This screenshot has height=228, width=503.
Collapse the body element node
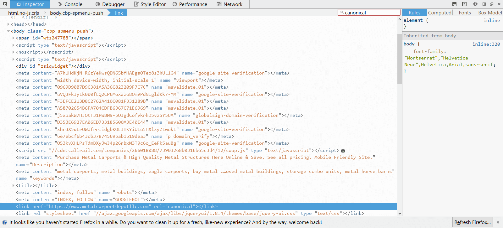pyautogui.click(x=8, y=31)
